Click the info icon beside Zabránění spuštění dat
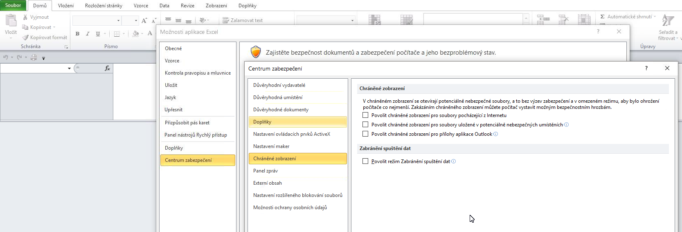The height and width of the screenshot is (232, 682). coord(453,161)
